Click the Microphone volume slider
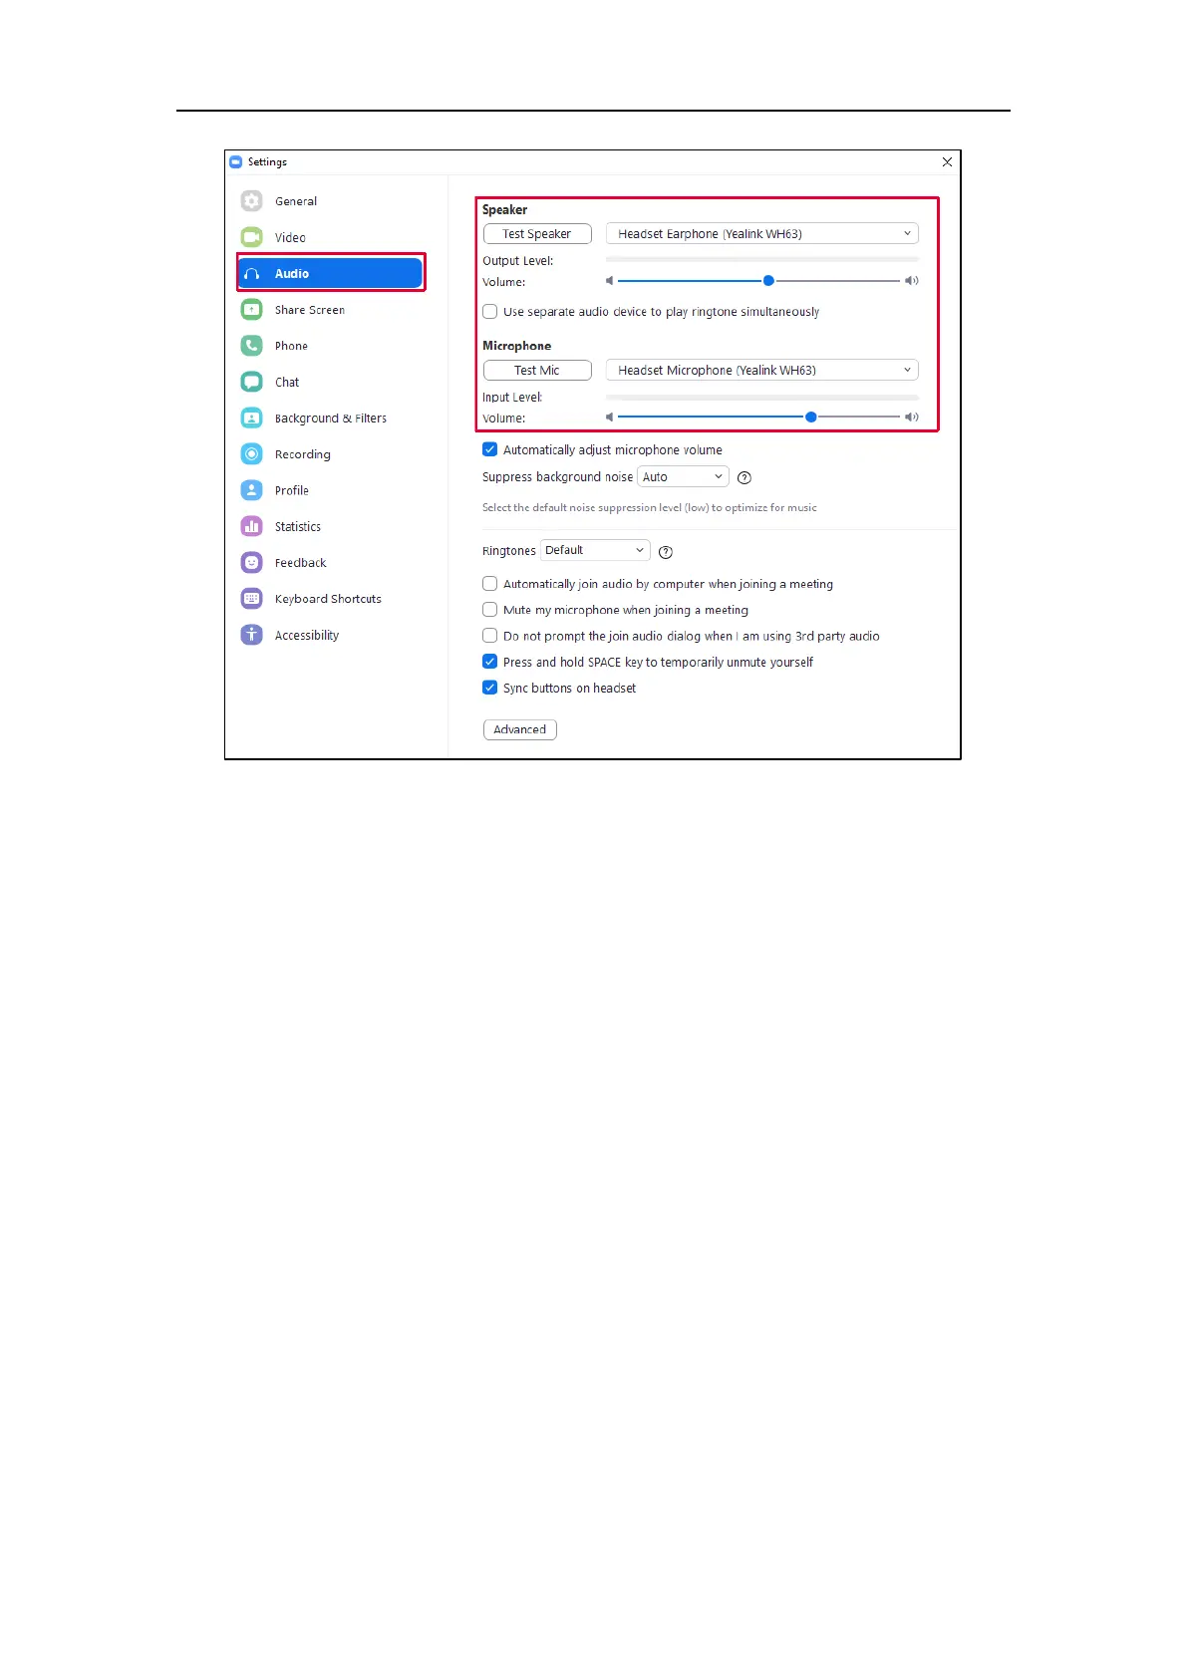Image resolution: width=1187 pixels, height=1678 pixels. point(758,418)
